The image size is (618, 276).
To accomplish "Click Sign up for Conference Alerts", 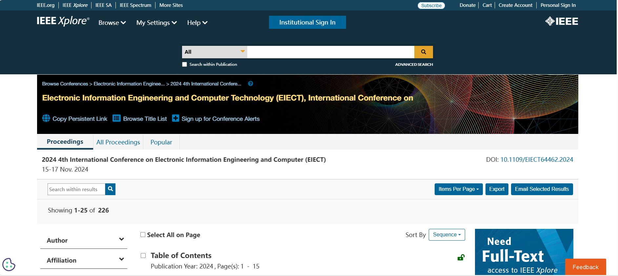I will click(220, 119).
